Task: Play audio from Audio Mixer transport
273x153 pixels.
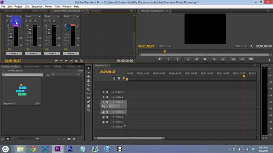Action: click(x=66, y=61)
